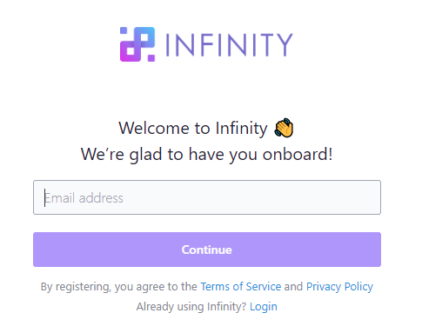Focus the Email address input field

[207, 197]
